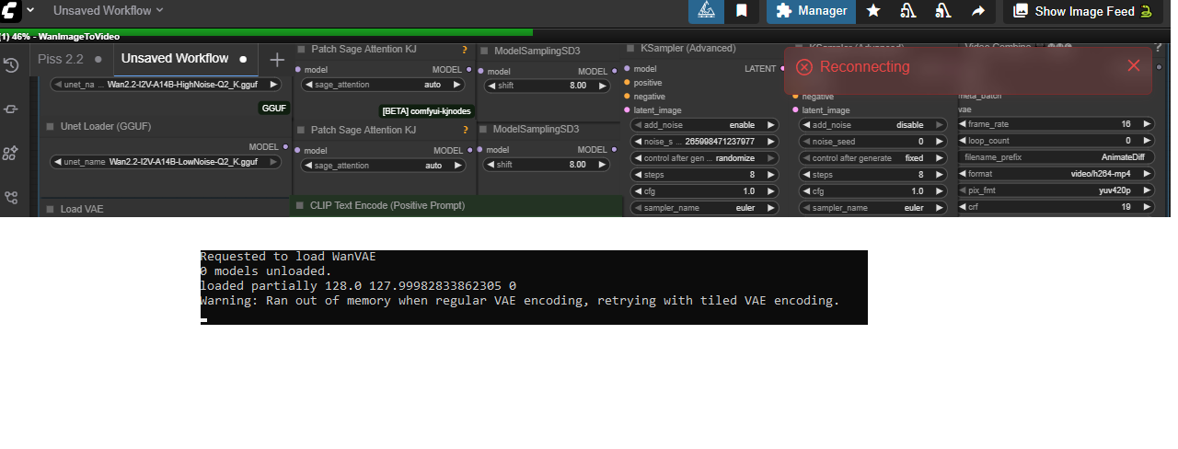Screen dimensions: 1178x449
Task: Click '0 models unloaded.' log line
Action: 266,271
